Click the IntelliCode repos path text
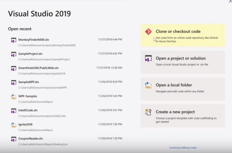The image size is (232, 153). [x=42, y=116]
